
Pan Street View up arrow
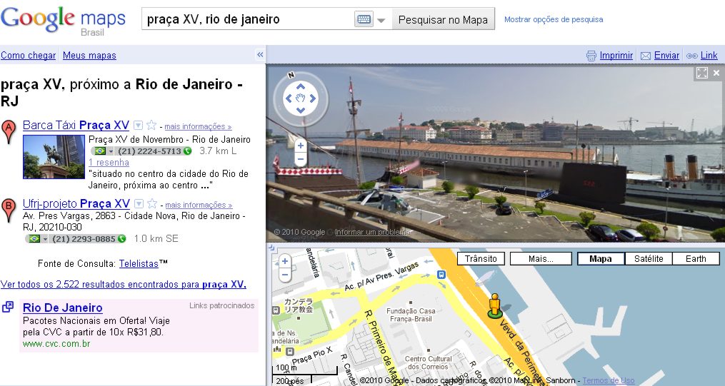pyautogui.click(x=301, y=86)
